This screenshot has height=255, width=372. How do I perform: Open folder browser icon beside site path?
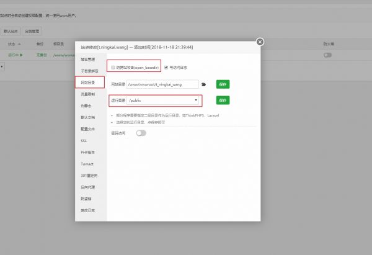coord(203,84)
